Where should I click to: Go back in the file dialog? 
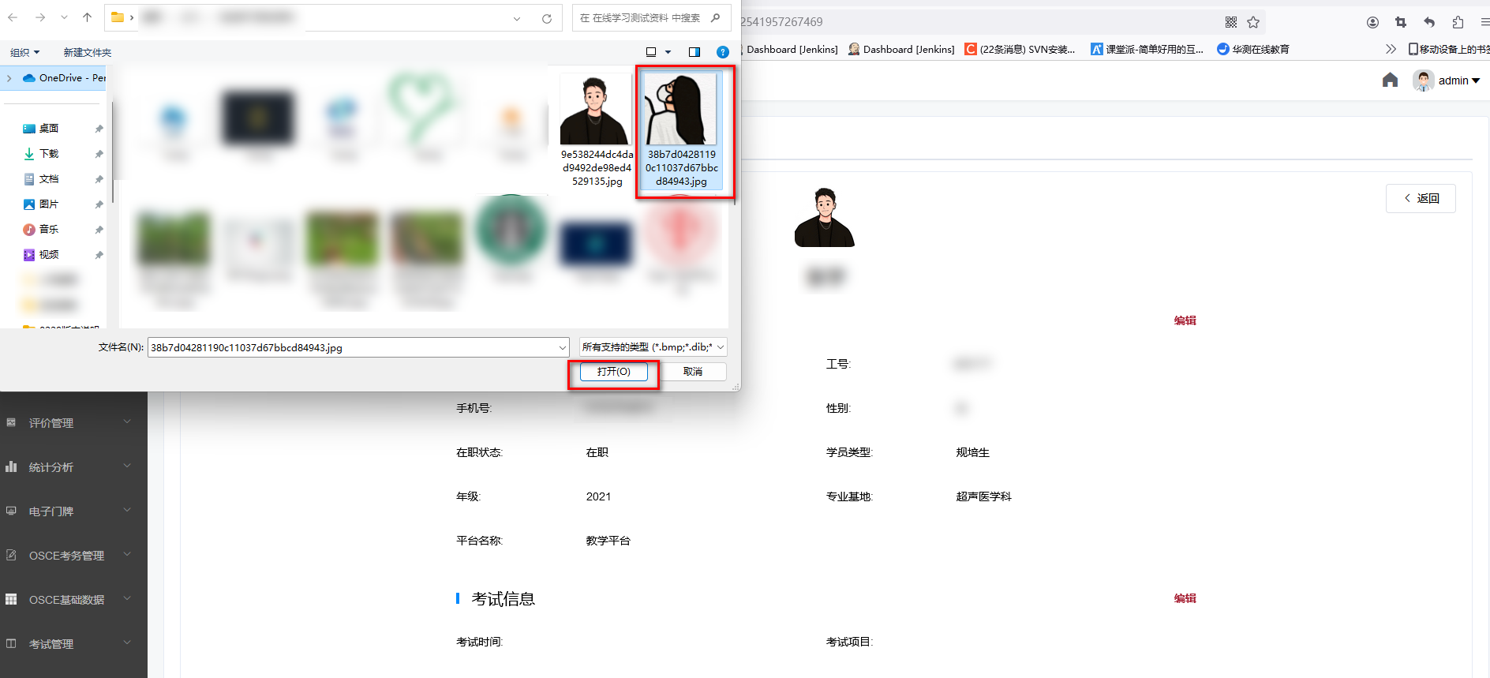pyautogui.click(x=13, y=17)
